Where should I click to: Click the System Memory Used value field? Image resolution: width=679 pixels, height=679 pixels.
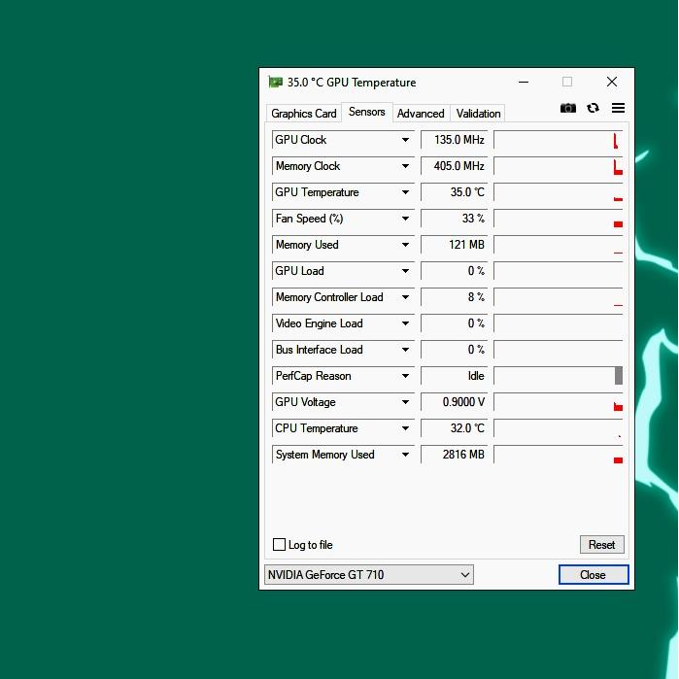[x=455, y=455]
